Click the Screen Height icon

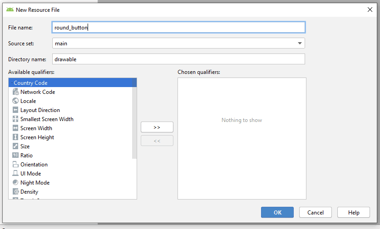tap(16, 137)
